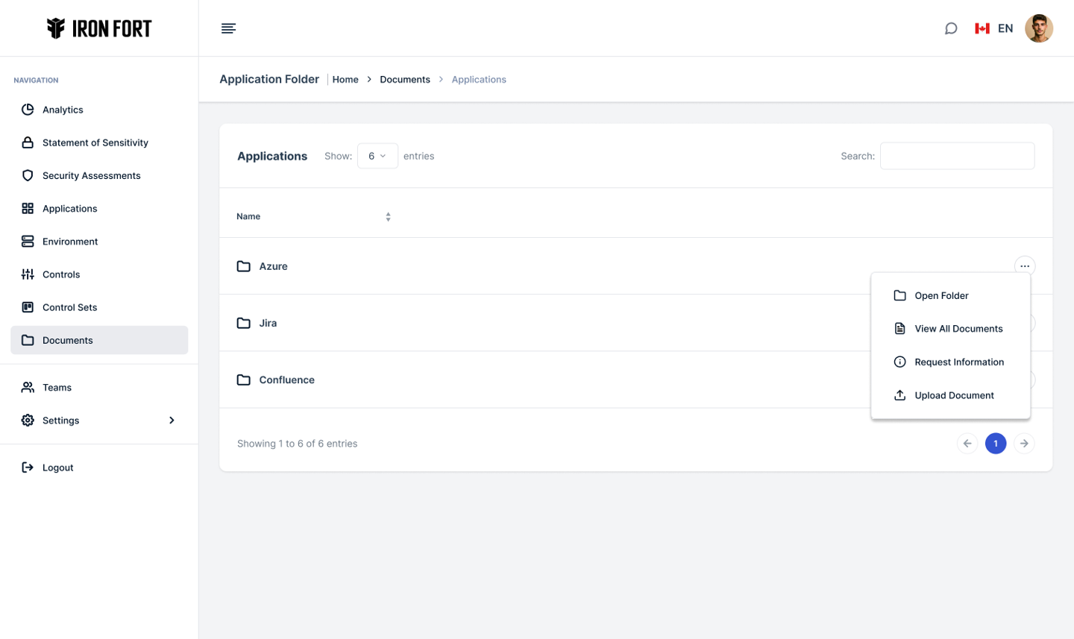The width and height of the screenshot is (1074, 639).
Task: Open the Teams sidebar item
Action: click(57, 388)
